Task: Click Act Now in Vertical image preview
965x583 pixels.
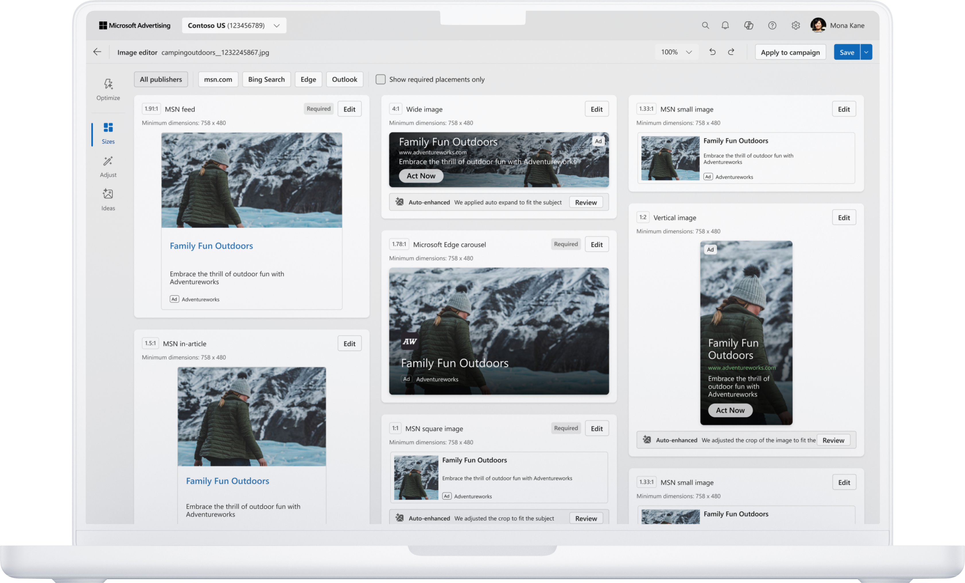Action: (730, 410)
